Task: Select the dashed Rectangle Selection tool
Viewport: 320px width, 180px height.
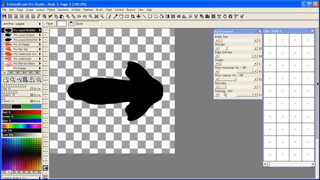Action: coord(127,16)
